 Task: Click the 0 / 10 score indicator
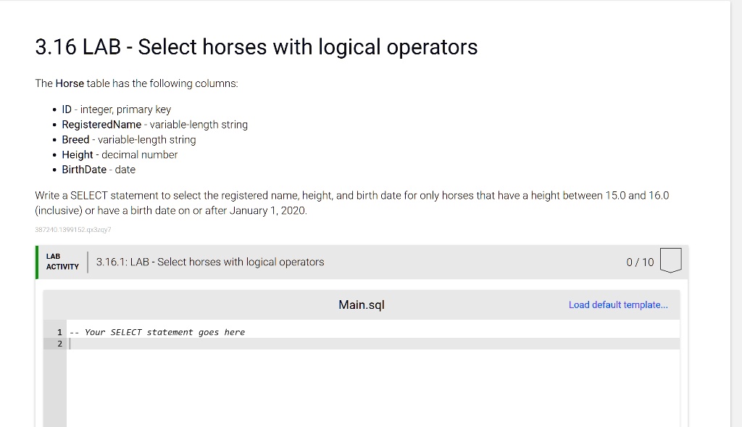(x=638, y=262)
